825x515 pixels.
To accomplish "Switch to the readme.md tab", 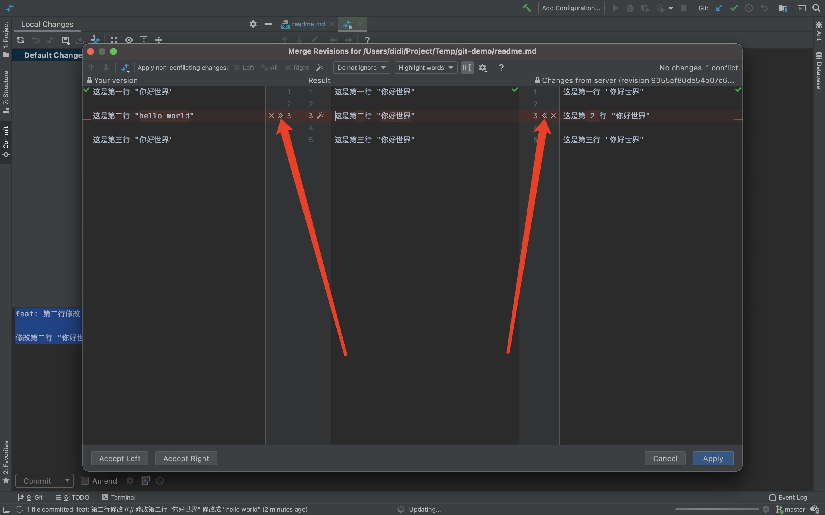I will [308, 24].
